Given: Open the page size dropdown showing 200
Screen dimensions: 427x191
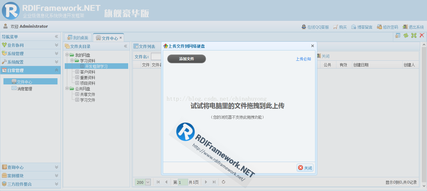Looking at the screenshot, I should 148,182.
